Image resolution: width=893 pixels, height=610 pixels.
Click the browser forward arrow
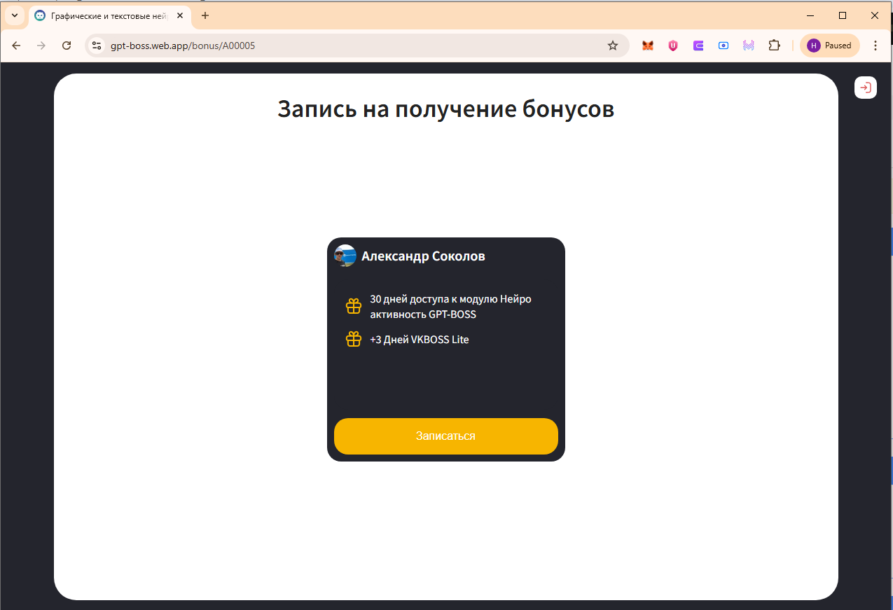(x=41, y=46)
